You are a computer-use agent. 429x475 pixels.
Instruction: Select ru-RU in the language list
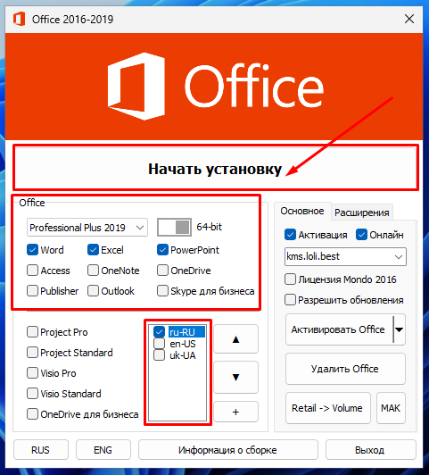coord(182,332)
